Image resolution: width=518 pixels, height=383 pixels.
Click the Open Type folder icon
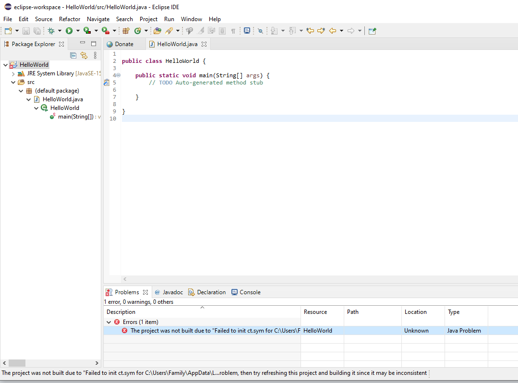pos(157,31)
